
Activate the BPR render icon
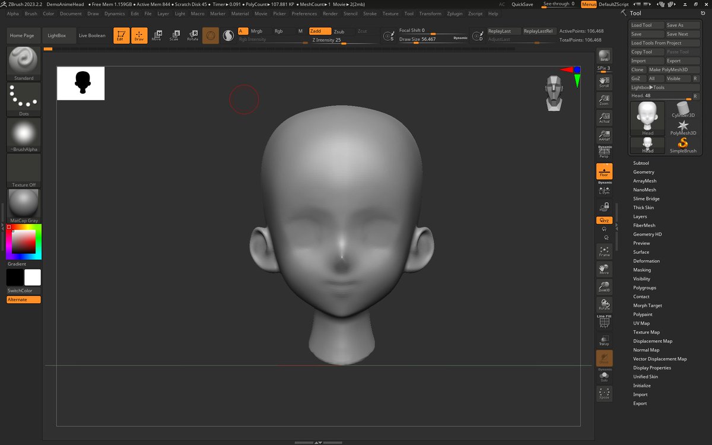pyautogui.click(x=604, y=56)
